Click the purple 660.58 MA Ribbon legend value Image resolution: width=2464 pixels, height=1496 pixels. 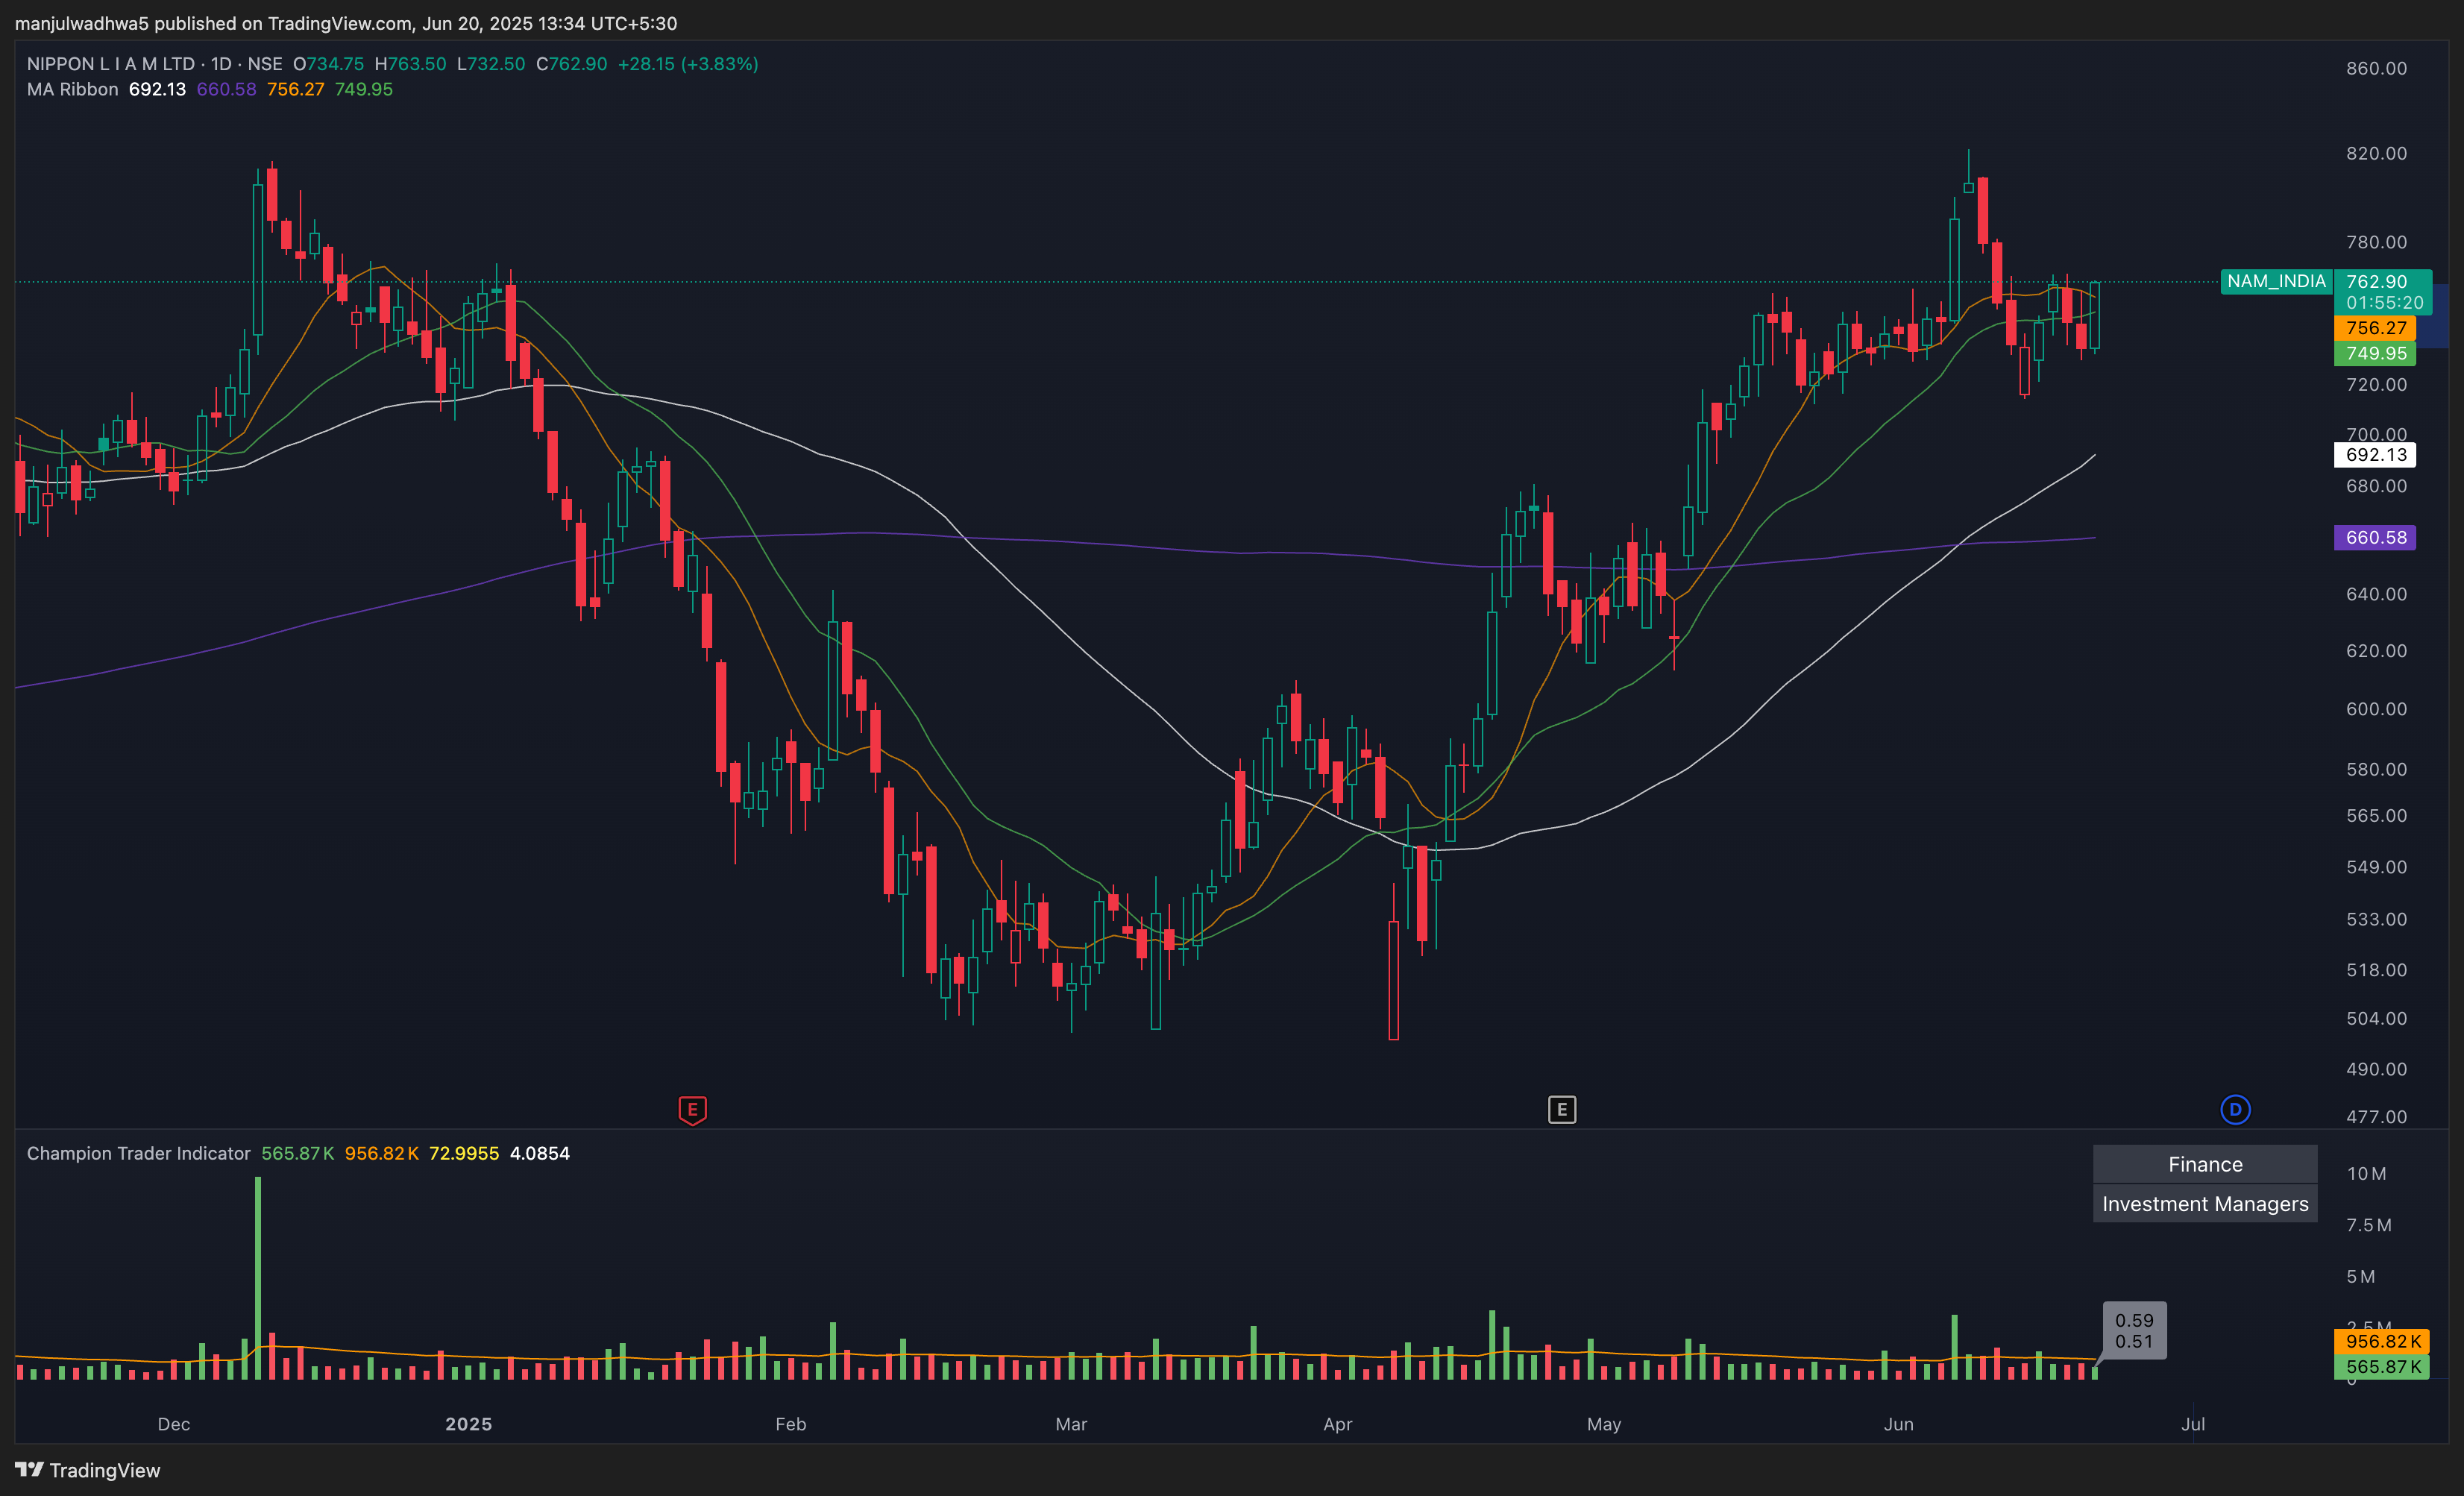226,89
